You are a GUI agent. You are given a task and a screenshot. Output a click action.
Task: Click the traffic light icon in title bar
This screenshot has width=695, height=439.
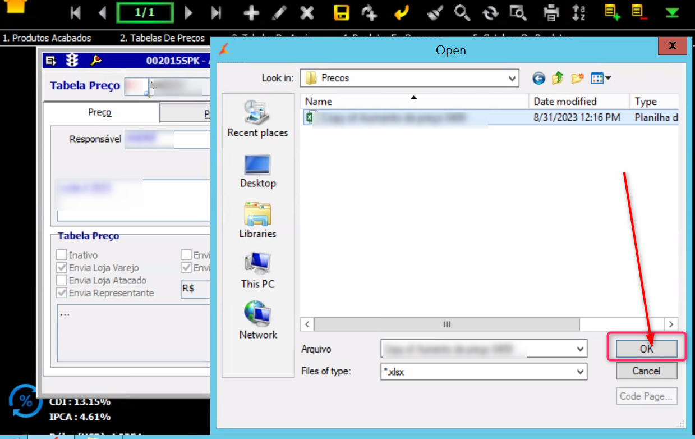[72, 61]
